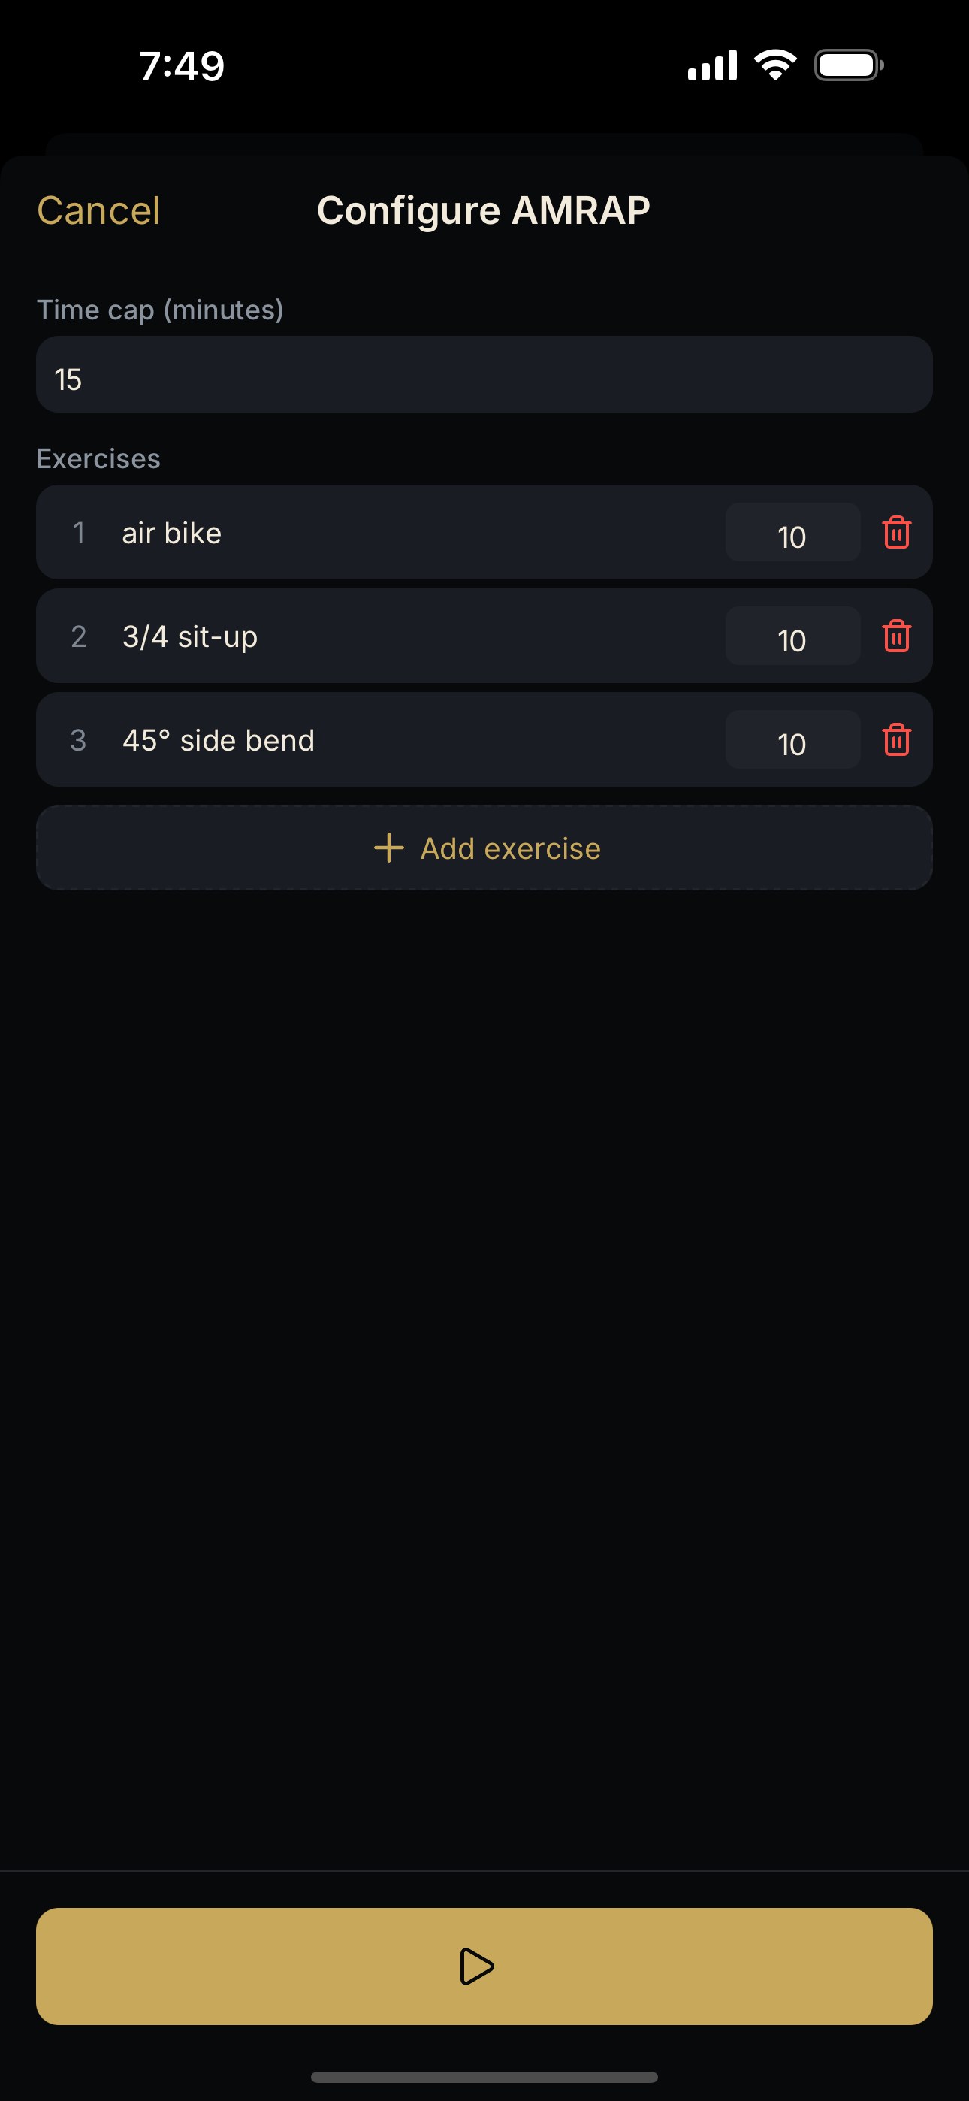This screenshot has height=2101, width=969.
Task: Cancel the AMRAP configuration
Action: coord(98,210)
